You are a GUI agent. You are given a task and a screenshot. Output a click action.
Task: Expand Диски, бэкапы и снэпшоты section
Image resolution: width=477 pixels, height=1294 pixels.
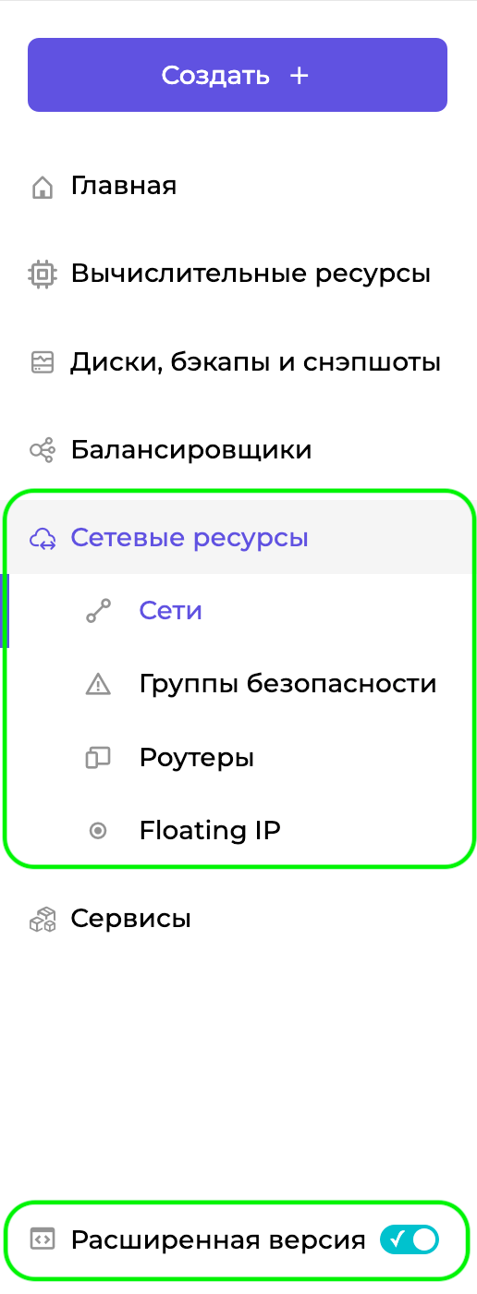pos(238,362)
